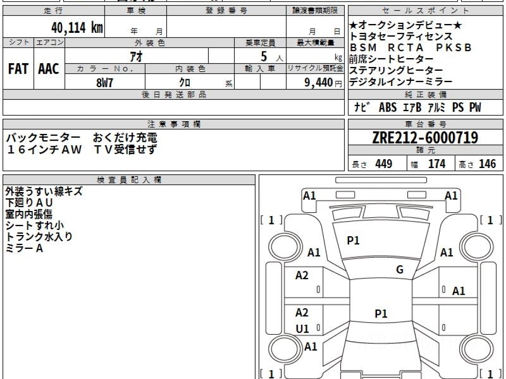This screenshot has height=379, width=506.
Task: Select the interior color value クロ
Action: coord(184,83)
